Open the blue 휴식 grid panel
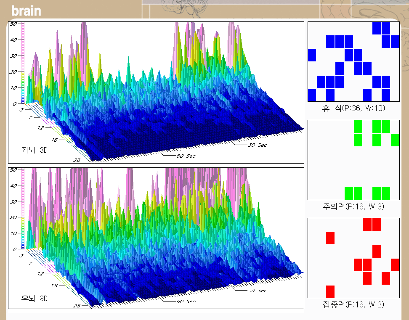This screenshot has height=320, width=409. click(x=353, y=62)
